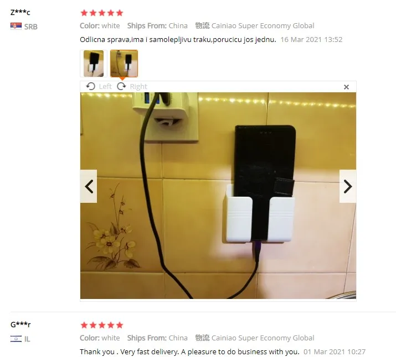
Task: Click the Left rotation label
Action: 105,86
